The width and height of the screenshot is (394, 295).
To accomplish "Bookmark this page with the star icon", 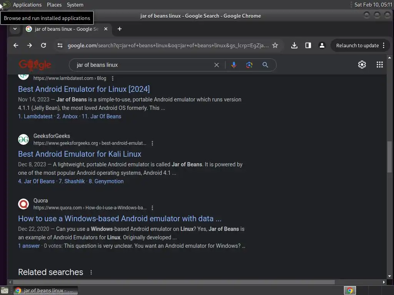I will coord(275,45).
